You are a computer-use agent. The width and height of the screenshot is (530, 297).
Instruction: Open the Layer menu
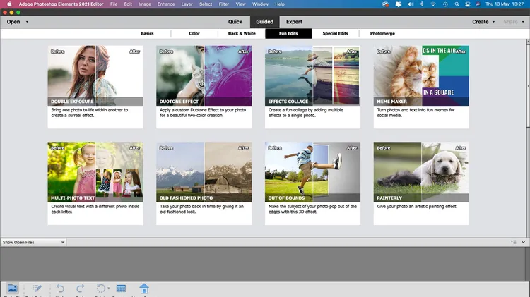pyautogui.click(x=187, y=4)
